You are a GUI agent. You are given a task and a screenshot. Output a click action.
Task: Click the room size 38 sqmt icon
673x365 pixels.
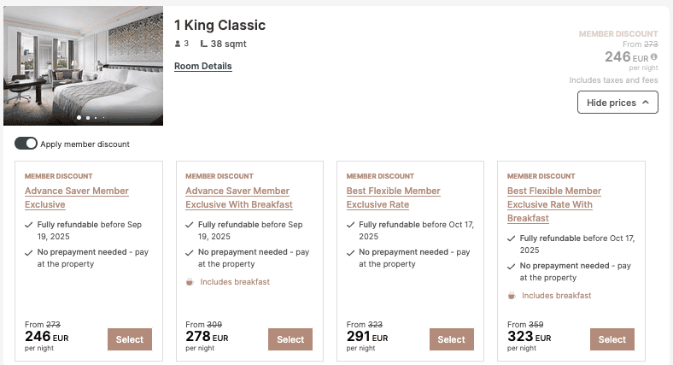point(203,44)
